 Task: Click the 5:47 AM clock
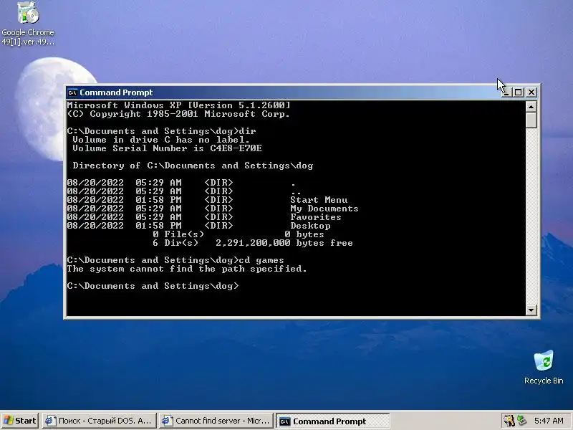(549, 421)
